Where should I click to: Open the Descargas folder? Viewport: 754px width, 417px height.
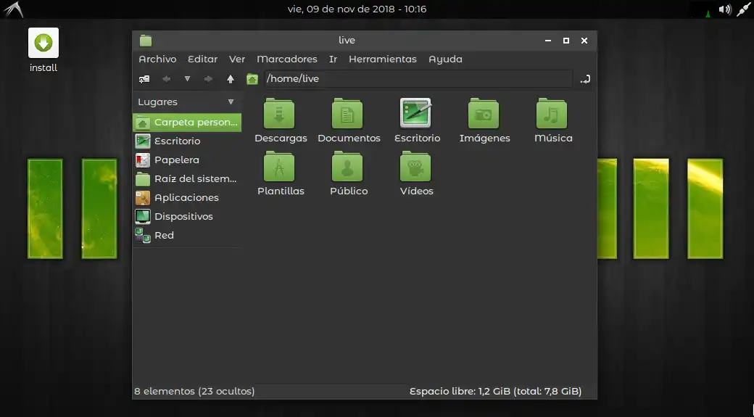(x=279, y=120)
